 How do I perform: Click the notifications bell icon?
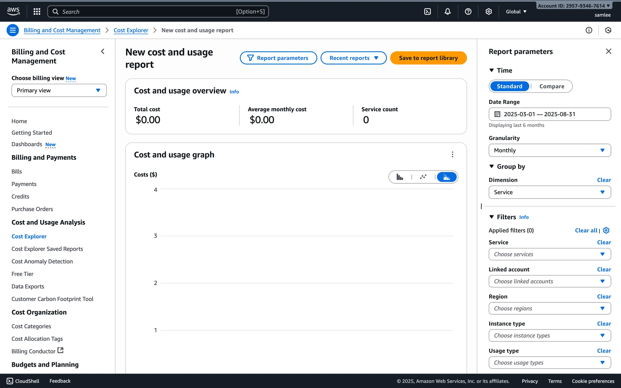[x=448, y=12]
